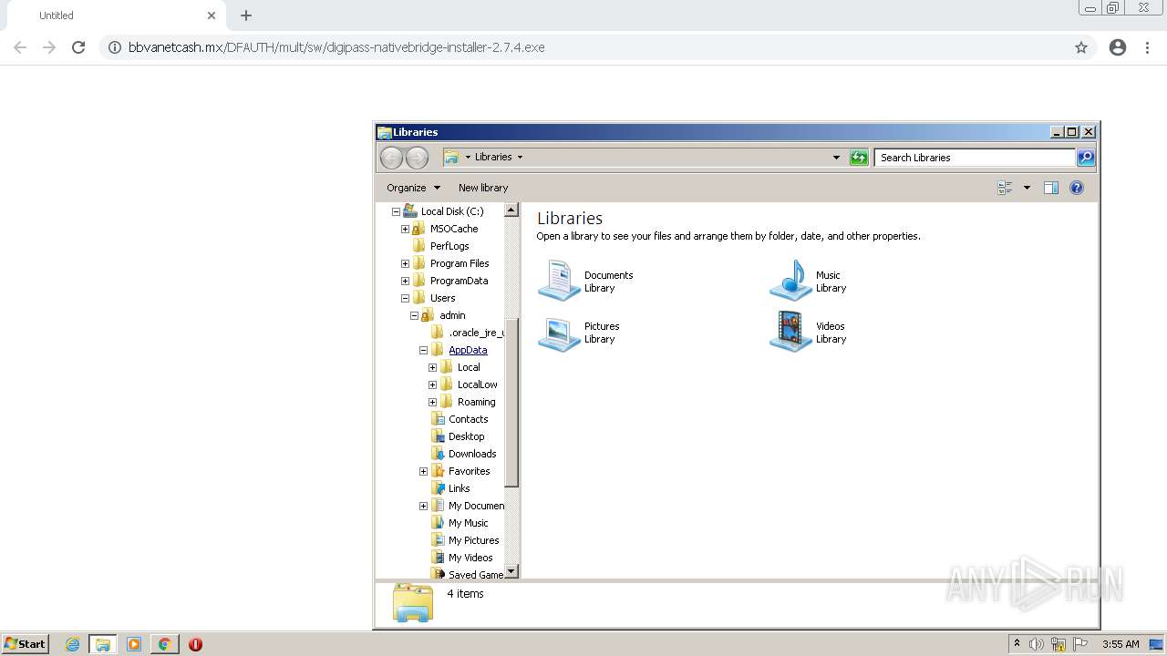Launch Internet Explorer from taskbar
This screenshot has width=1167, height=656.
[x=73, y=644]
